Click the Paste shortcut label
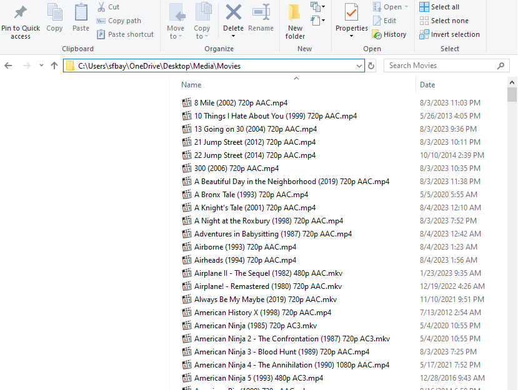Image resolution: width=518 pixels, height=390 pixels. (131, 34)
